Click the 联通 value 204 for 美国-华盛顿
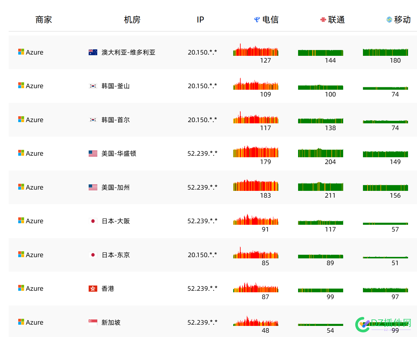 330,162
